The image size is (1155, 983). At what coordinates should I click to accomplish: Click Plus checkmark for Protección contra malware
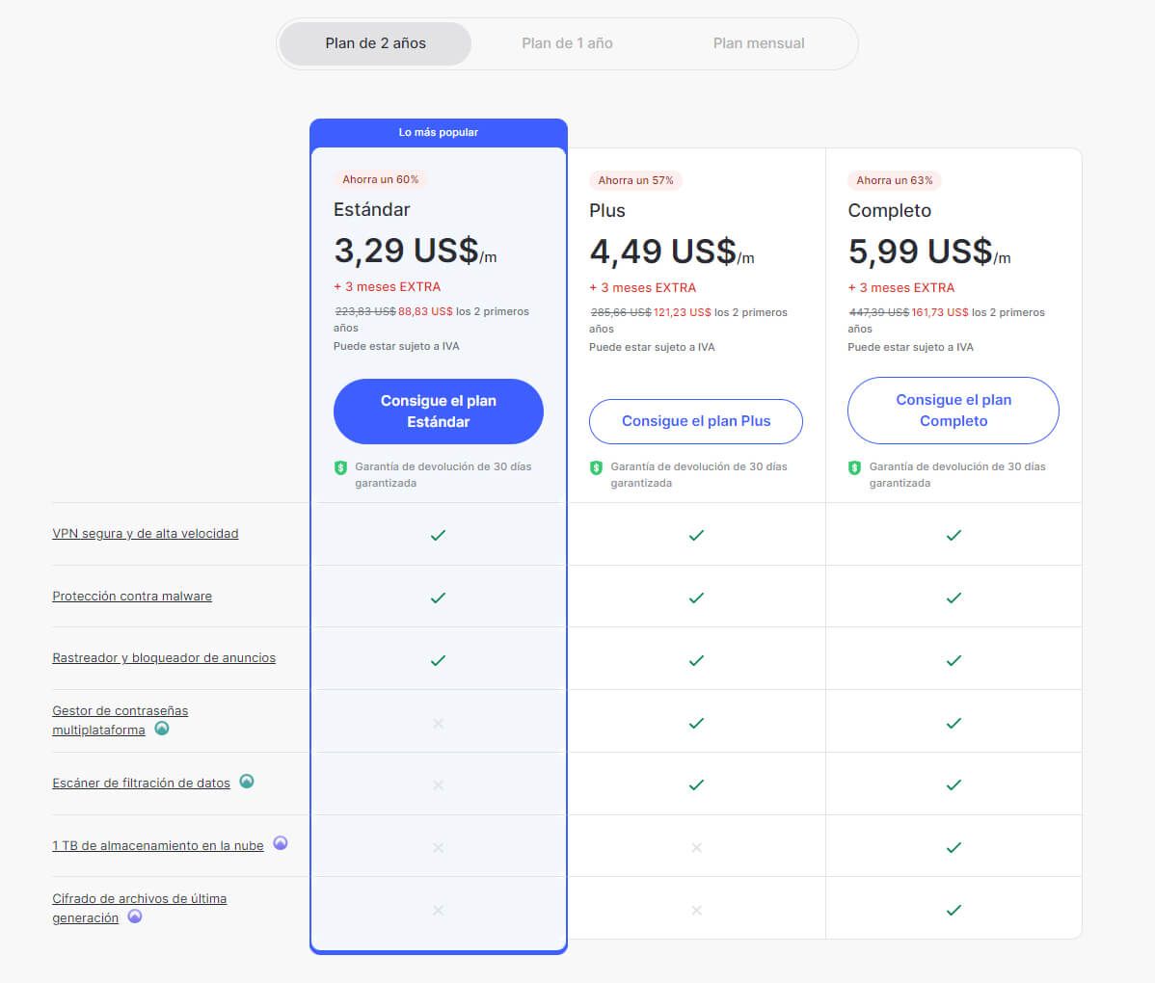click(696, 598)
